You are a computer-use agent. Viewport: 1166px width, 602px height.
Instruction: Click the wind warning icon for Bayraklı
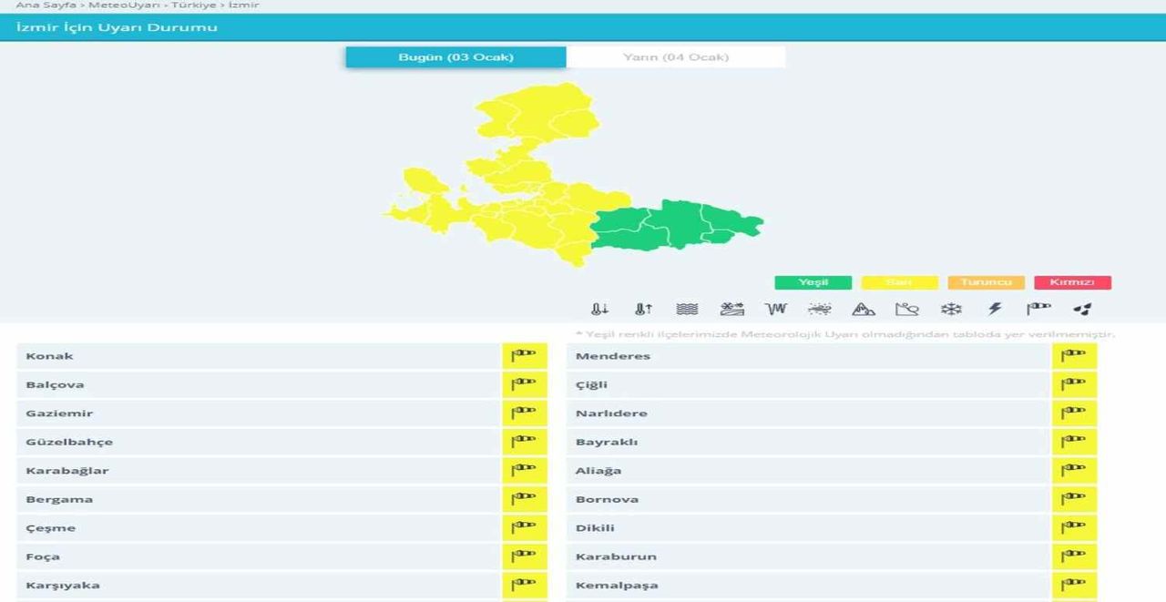1074,442
